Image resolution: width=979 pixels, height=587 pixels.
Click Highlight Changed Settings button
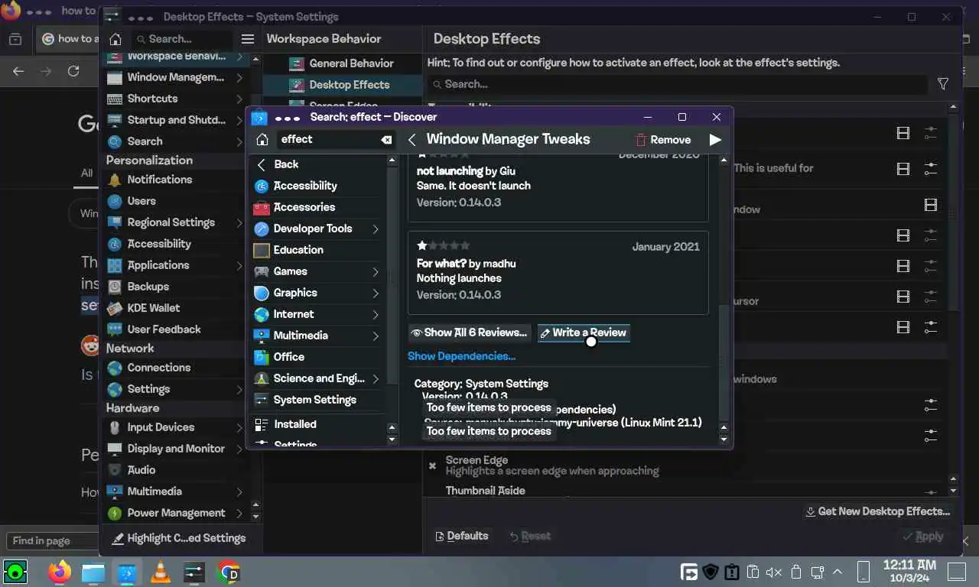179,538
